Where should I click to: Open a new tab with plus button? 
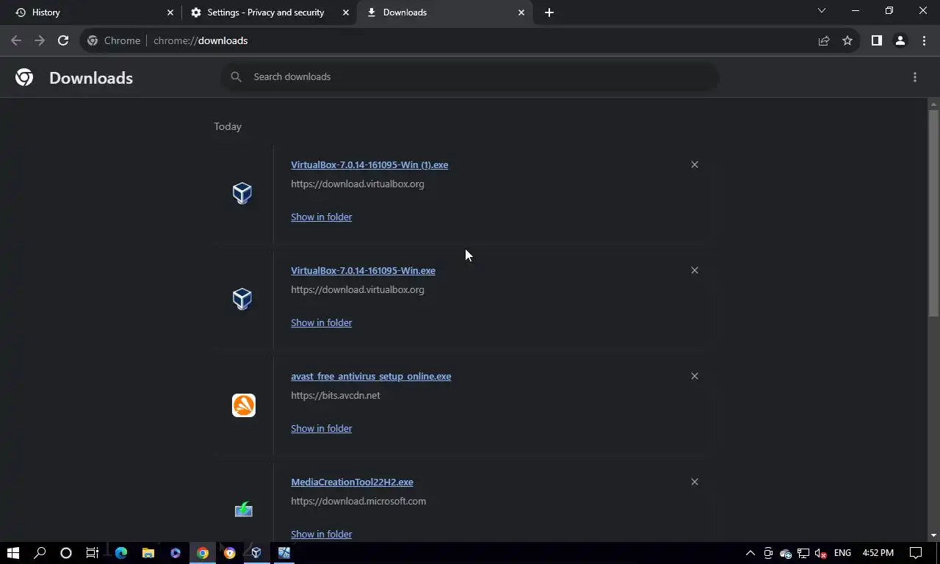[x=549, y=12]
